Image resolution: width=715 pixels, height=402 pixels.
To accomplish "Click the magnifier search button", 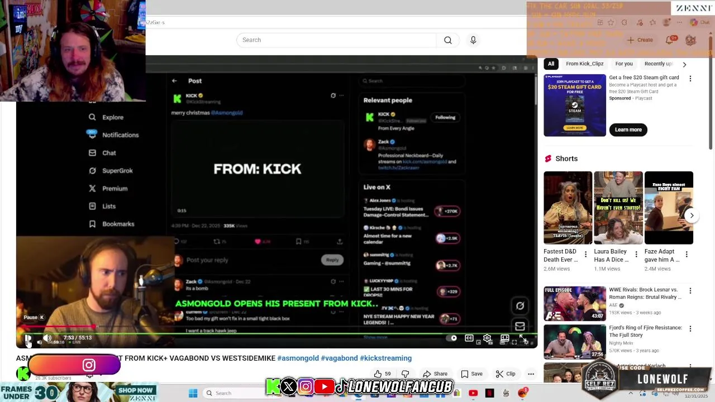I will pyautogui.click(x=448, y=40).
